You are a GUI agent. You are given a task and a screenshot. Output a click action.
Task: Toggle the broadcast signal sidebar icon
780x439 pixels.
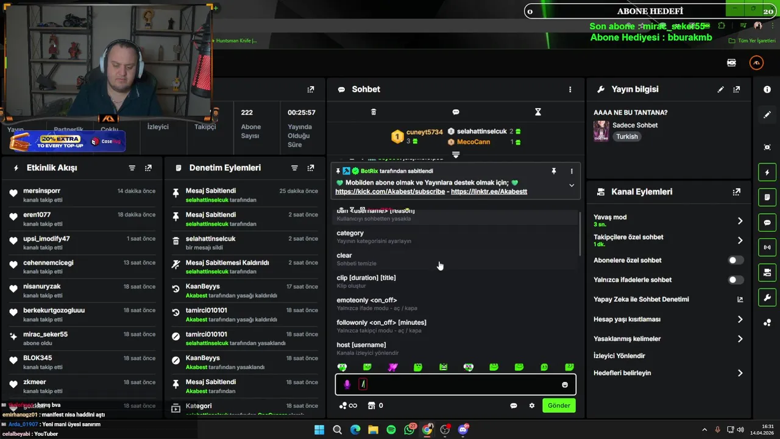click(x=767, y=248)
